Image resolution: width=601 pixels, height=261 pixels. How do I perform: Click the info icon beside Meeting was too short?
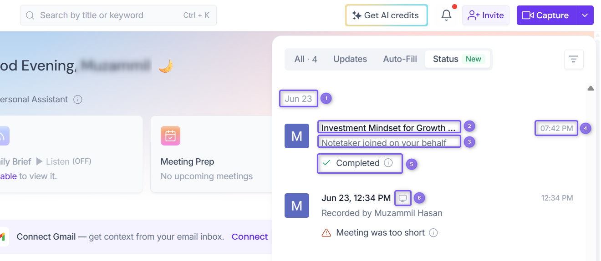coord(433,233)
